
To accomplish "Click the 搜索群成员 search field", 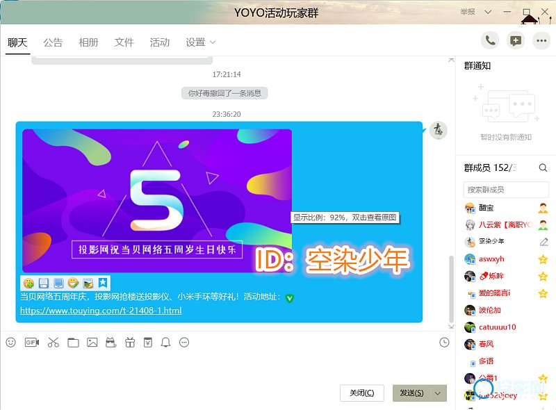I will [x=506, y=190].
